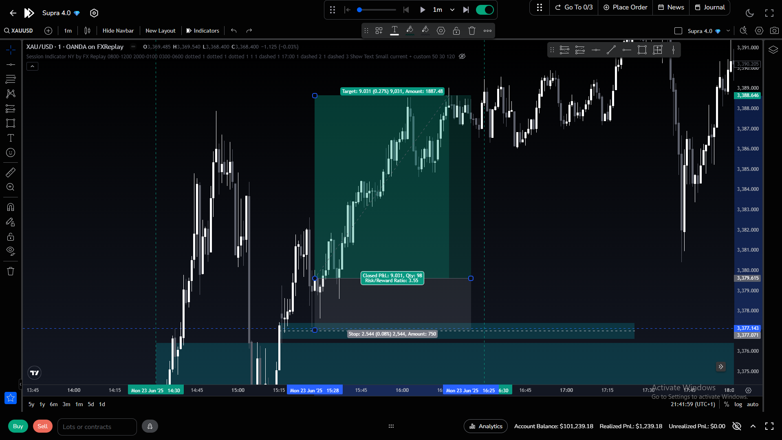The height and width of the screenshot is (440, 782).
Task: Select the 5d range tab
Action: pyautogui.click(x=91, y=404)
